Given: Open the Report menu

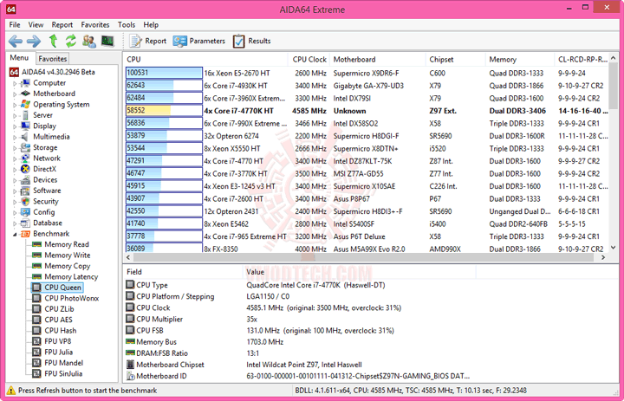Looking at the screenshot, I should coord(62,24).
